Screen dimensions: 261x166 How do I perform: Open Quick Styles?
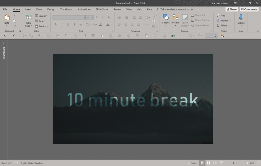185,20
